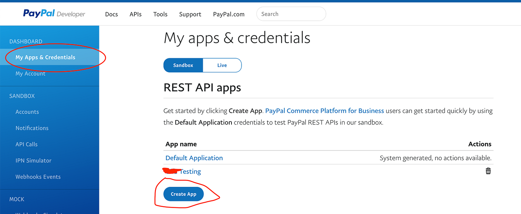
Task: Click the DASHBOARD section heading
Action: (26, 41)
